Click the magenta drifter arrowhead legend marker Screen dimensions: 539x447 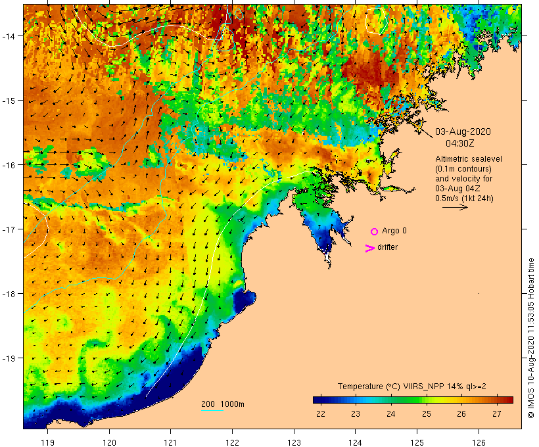click(370, 248)
